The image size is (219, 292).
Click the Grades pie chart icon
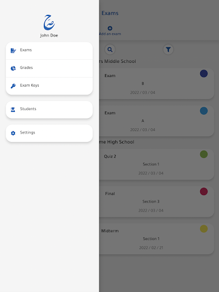point(13,68)
